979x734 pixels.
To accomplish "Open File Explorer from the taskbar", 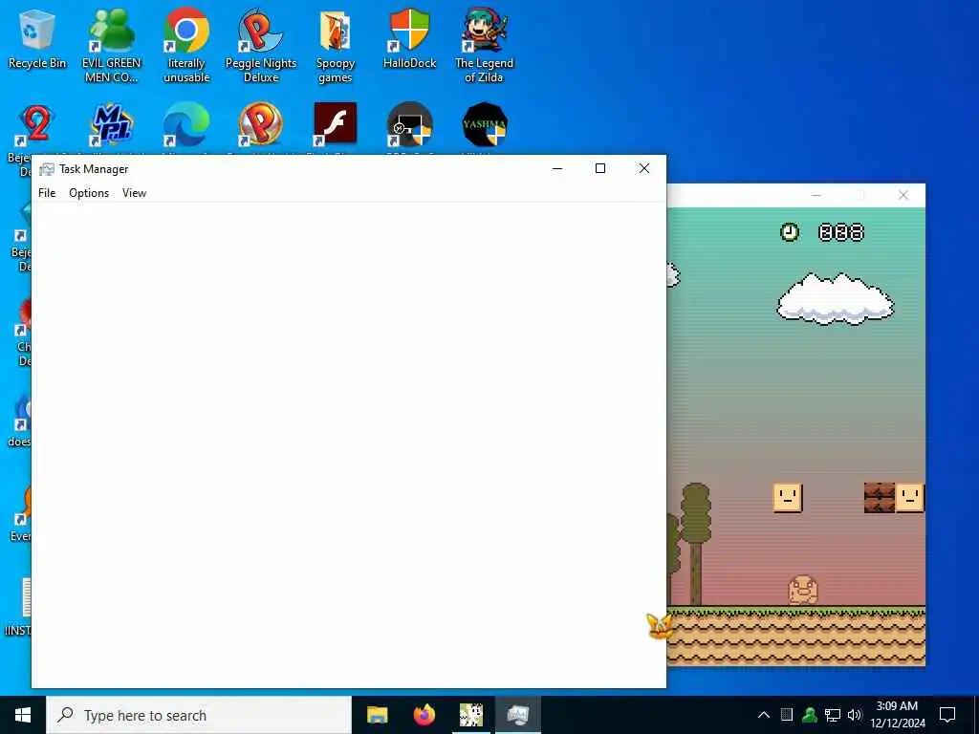I will [377, 715].
